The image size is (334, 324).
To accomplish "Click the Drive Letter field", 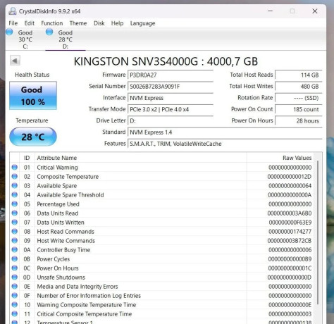I will pyautogui.click(x=171, y=121).
